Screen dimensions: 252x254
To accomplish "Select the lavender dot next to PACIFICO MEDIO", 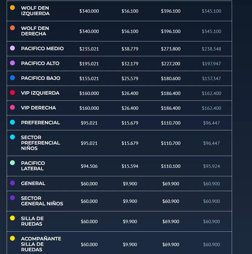I will click(12, 48).
